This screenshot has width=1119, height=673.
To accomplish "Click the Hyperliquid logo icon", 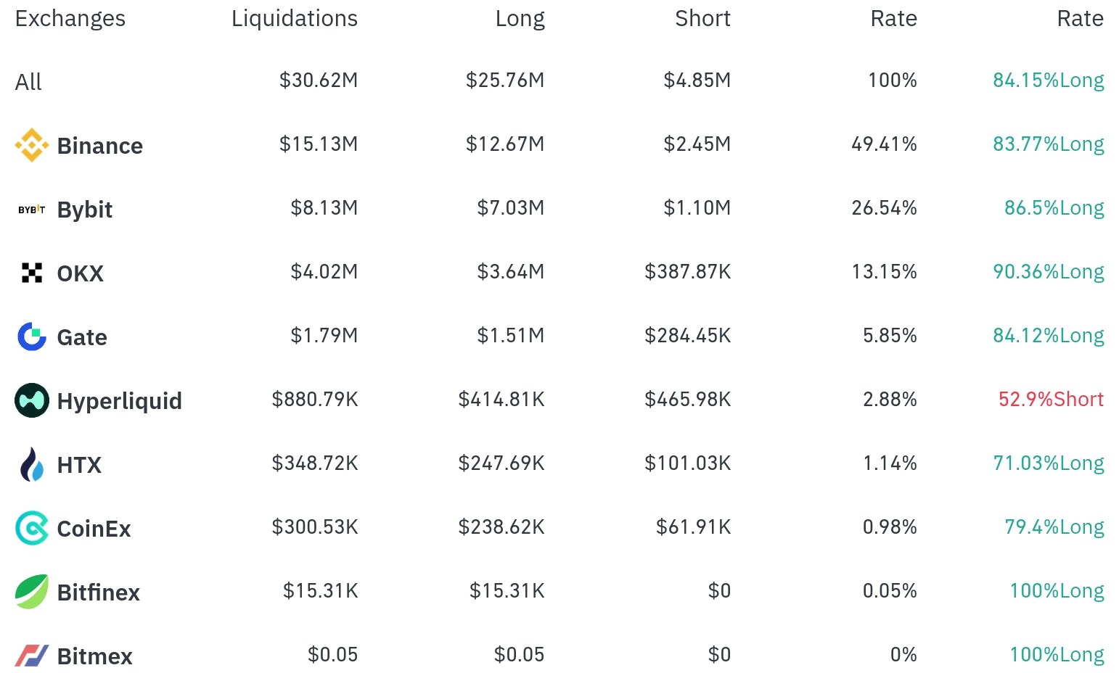I will point(32,400).
